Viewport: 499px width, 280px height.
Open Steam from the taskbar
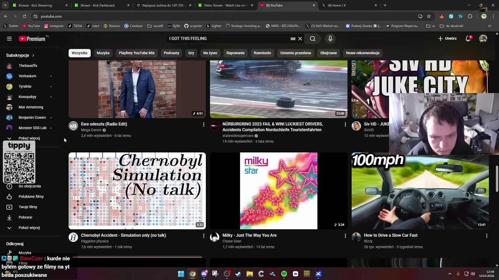(x=238, y=274)
